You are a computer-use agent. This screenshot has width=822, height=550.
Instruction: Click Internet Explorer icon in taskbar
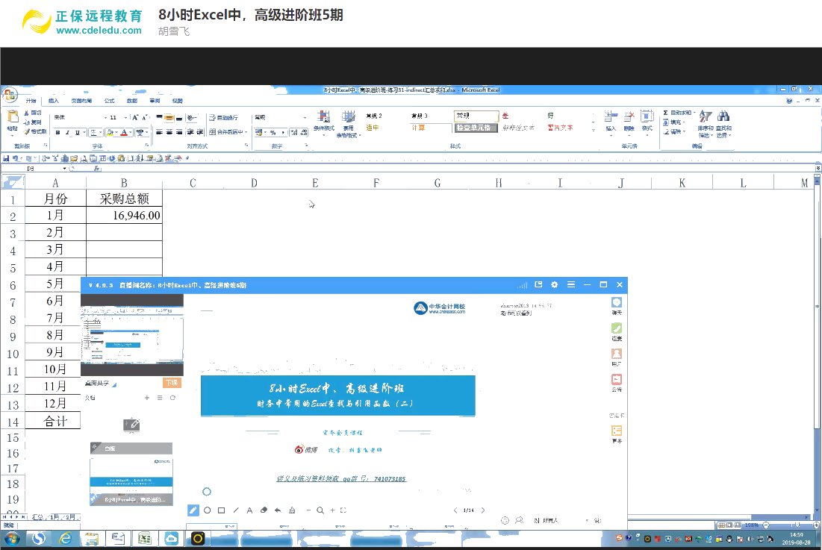pos(65,539)
